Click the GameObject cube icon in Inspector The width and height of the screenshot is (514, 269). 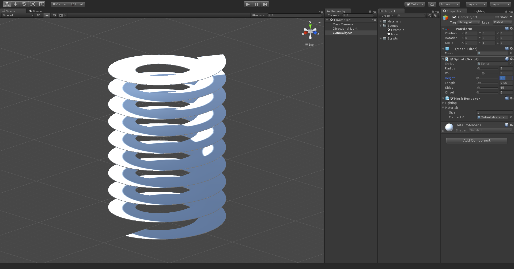coord(445,18)
